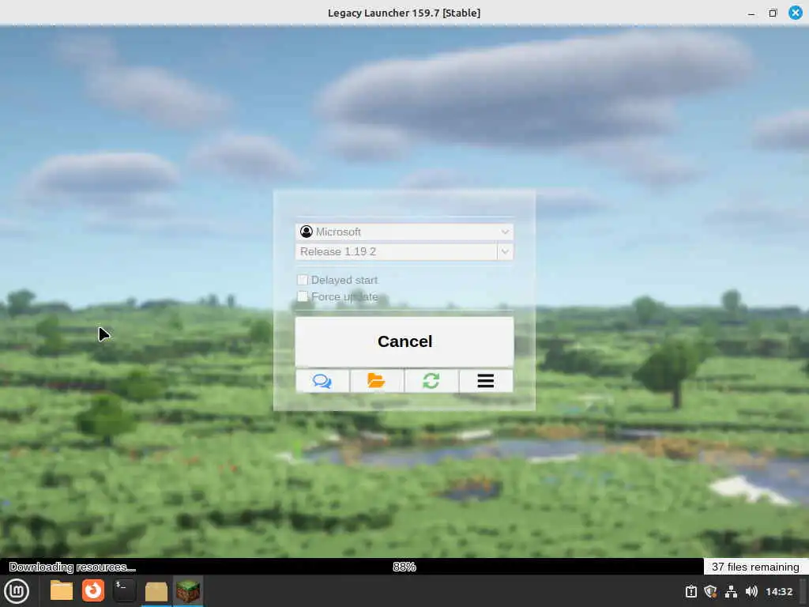The width and height of the screenshot is (809, 607).
Task: Open the Files folder in the taskbar
Action: [x=62, y=591]
